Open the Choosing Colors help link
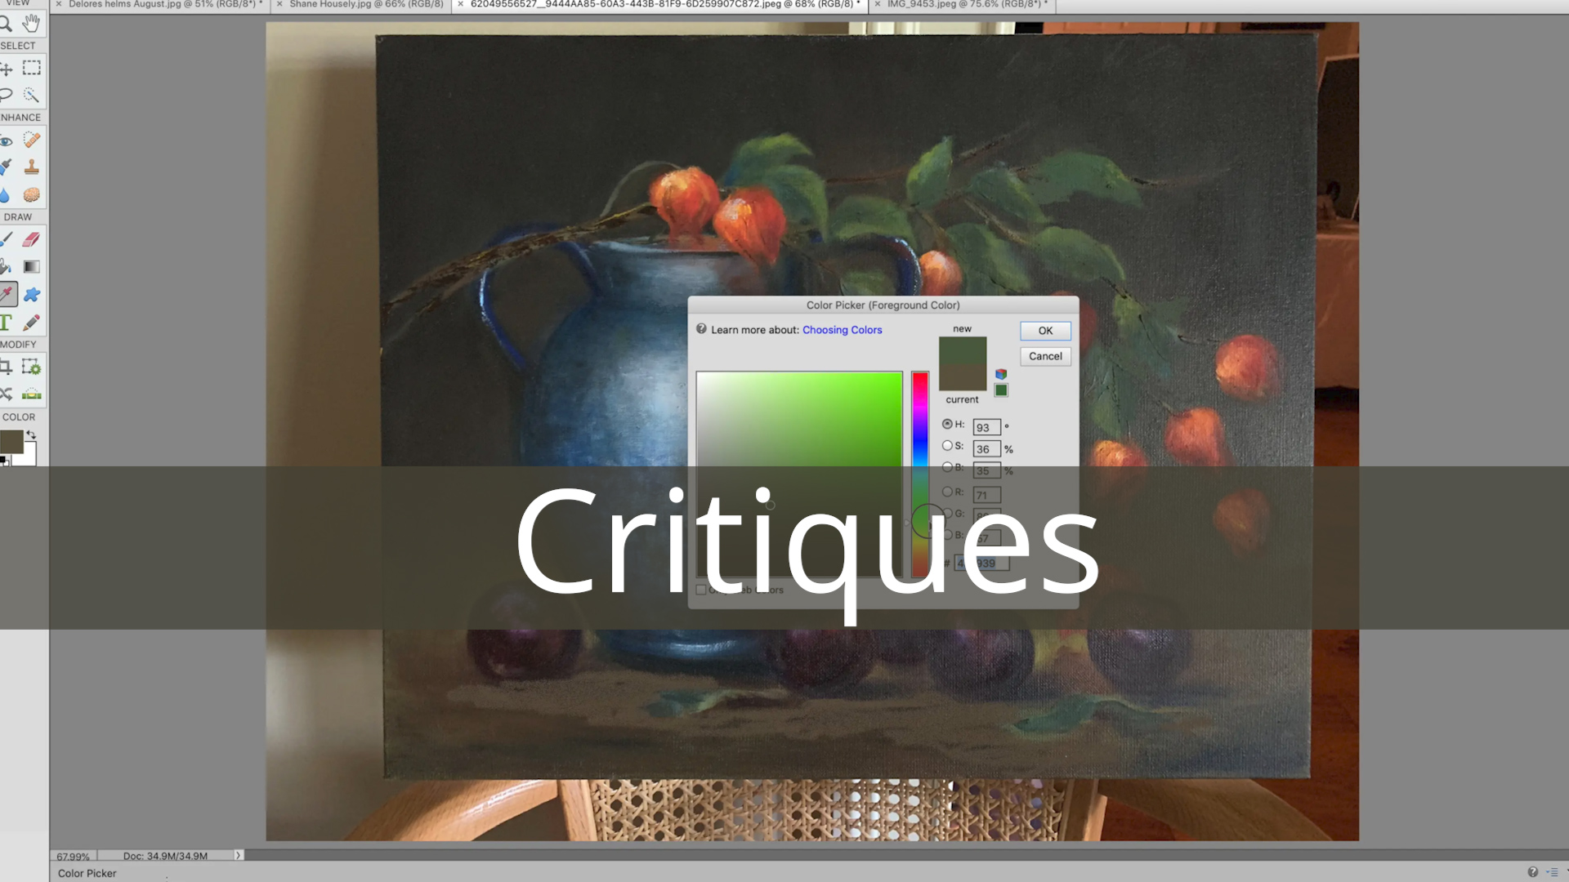Viewport: 1569px width, 882px height. (x=842, y=330)
